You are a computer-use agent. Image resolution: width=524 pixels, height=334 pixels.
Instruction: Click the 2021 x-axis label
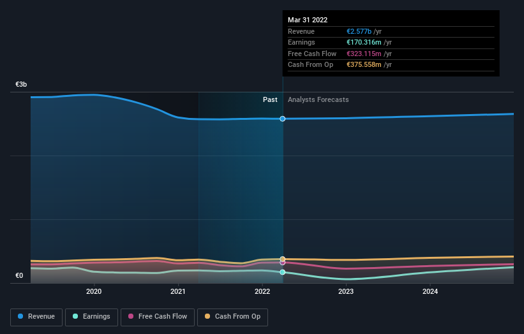(178, 291)
